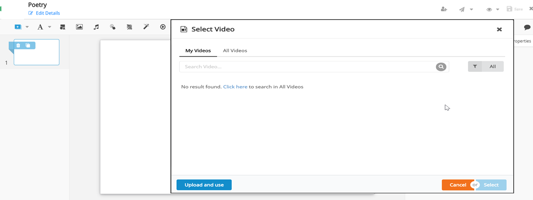The image size is (533, 200).
Task: Delete slide 1 using trash icon
Action: coord(18,45)
